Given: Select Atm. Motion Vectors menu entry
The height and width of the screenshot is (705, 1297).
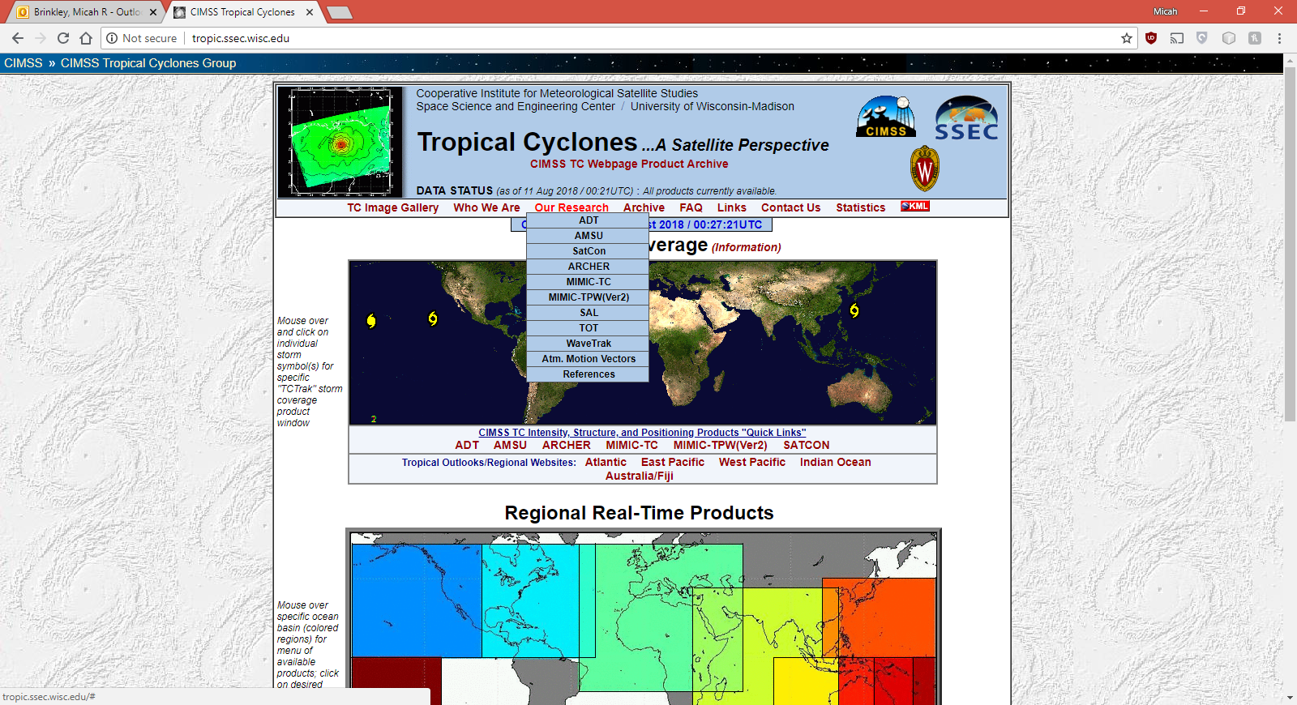Looking at the screenshot, I should (x=589, y=359).
